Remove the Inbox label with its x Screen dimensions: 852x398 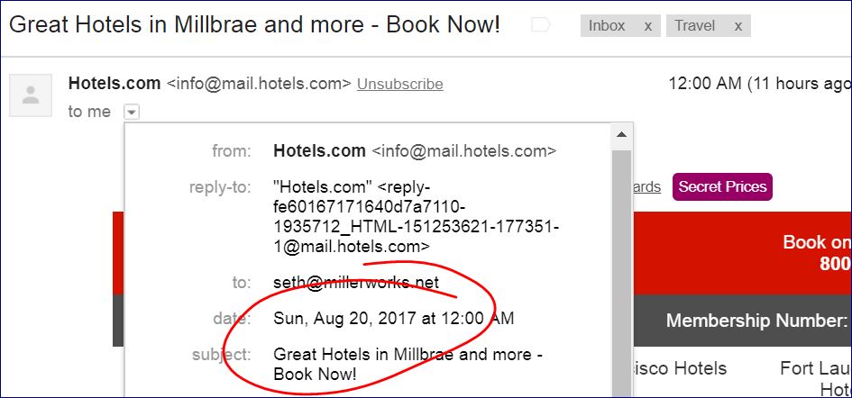647,26
